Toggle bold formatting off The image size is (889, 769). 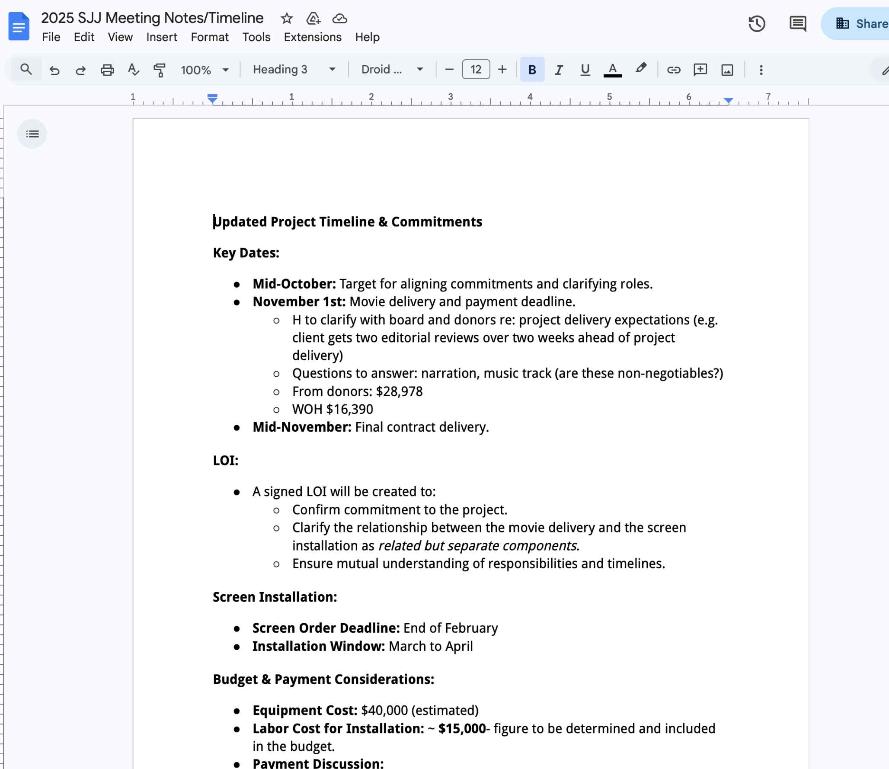(532, 70)
